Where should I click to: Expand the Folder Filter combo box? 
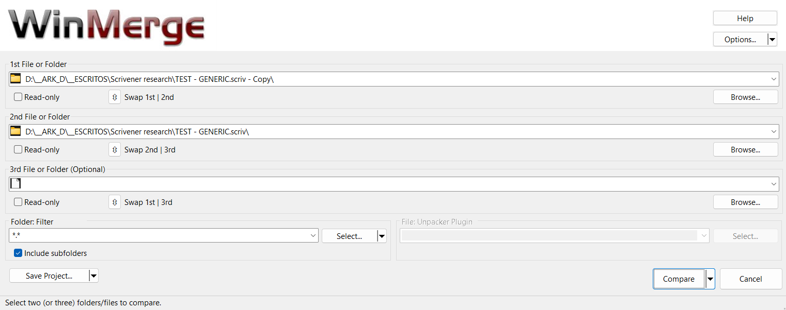313,236
